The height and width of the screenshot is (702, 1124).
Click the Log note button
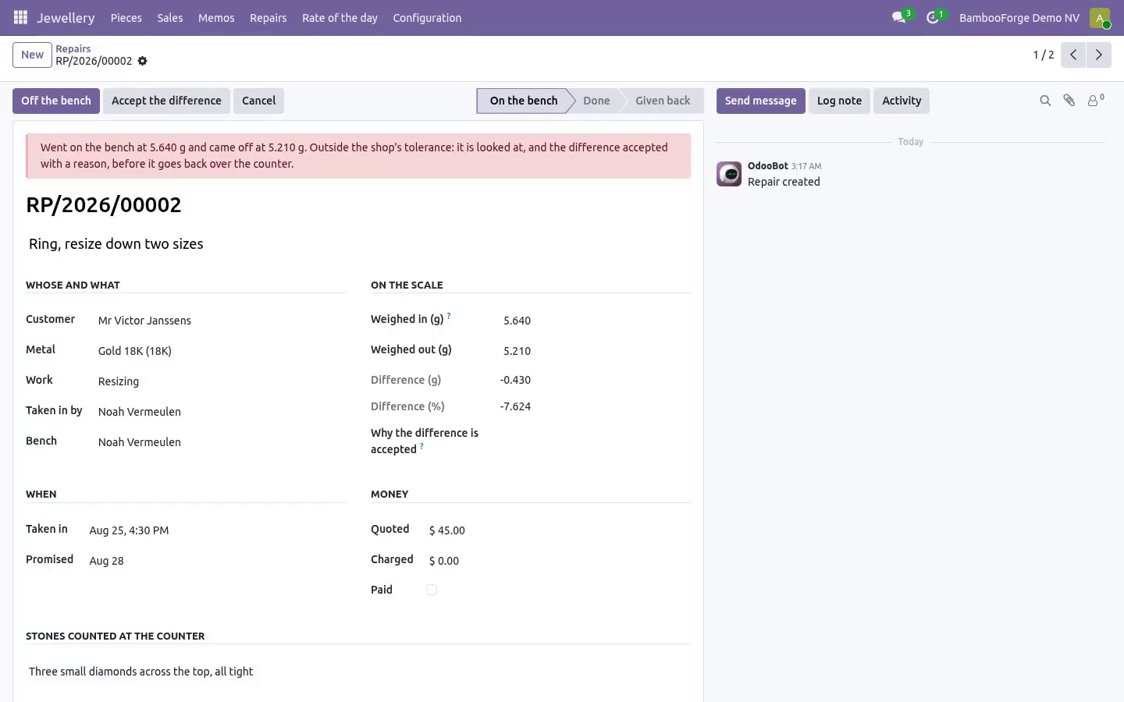tap(839, 101)
